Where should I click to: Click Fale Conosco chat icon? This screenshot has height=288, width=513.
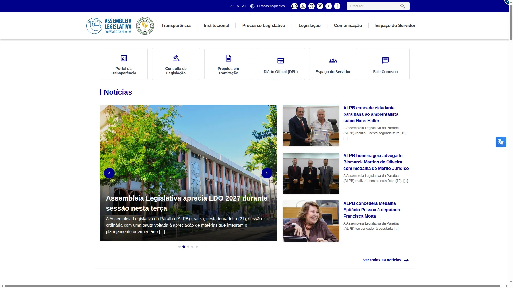tap(386, 61)
